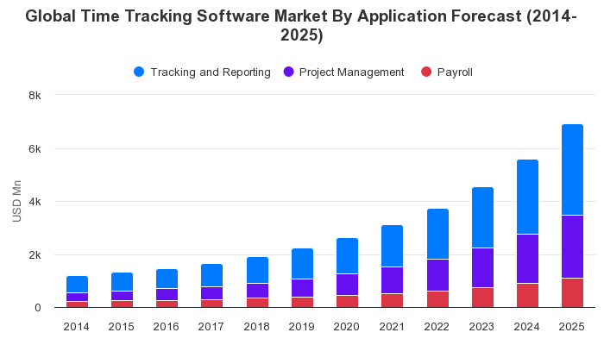Screen dimensions: 604x345
Task: Click the 2021 x-axis label
Action: pyautogui.click(x=392, y=327)
